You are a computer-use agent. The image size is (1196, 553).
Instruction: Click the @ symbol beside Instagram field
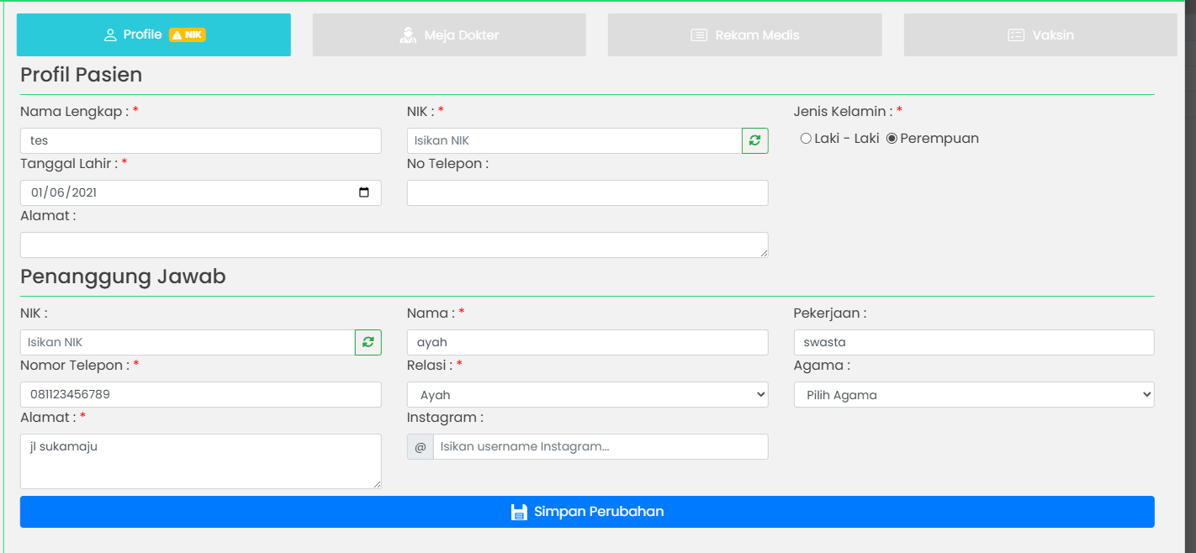(420, 447)
